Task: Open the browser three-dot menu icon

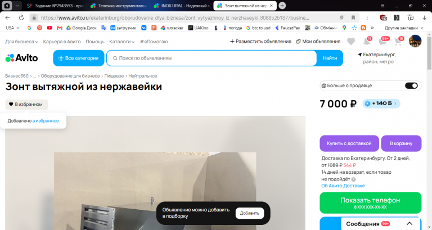Action: tap(367, 17)
